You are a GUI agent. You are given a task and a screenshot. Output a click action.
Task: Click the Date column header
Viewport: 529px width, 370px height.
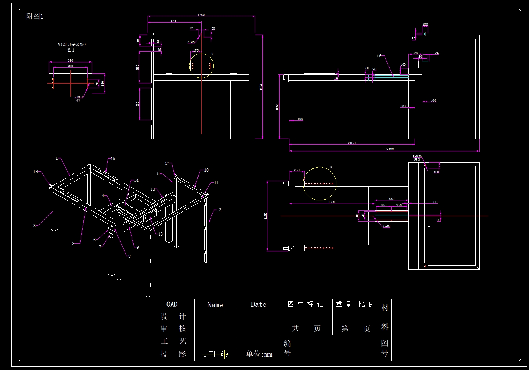[259, 304]
